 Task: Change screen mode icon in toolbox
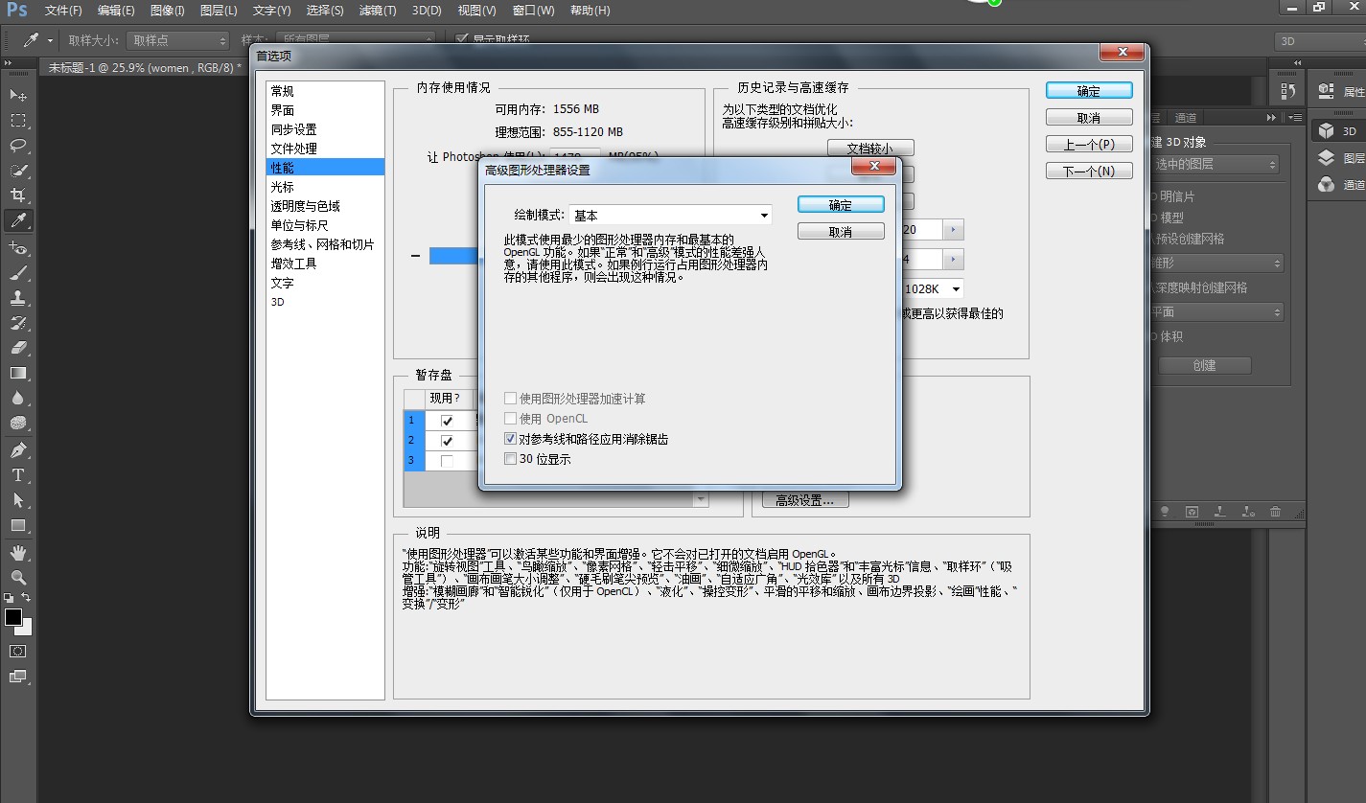coord(18,676)
